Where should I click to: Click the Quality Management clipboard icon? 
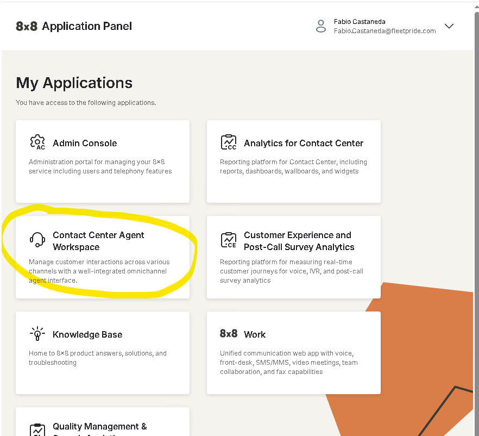click(x=37, y=429)
